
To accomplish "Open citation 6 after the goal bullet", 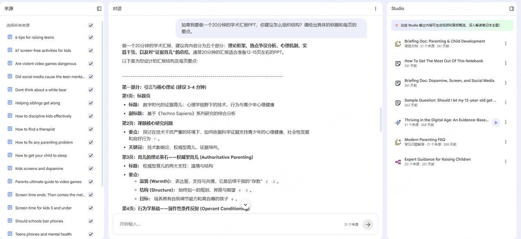I will click(232, 199).
